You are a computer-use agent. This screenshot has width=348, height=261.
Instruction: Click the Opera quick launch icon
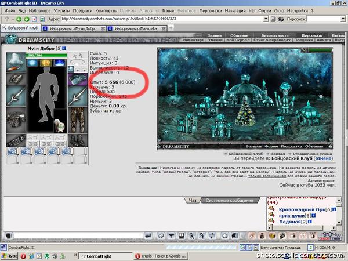tap(23, 256)
